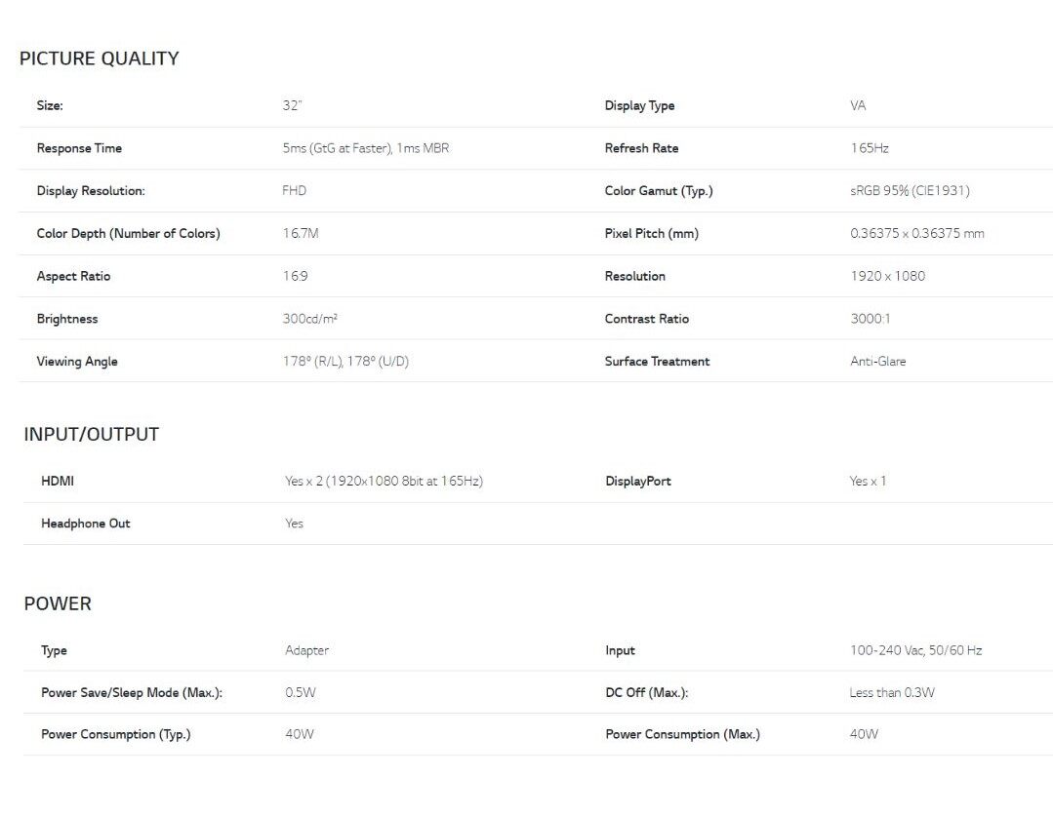Click the sRGB 95% (CIE1931) value
This screenshot has height=816, width=1053.
(910, 191)
